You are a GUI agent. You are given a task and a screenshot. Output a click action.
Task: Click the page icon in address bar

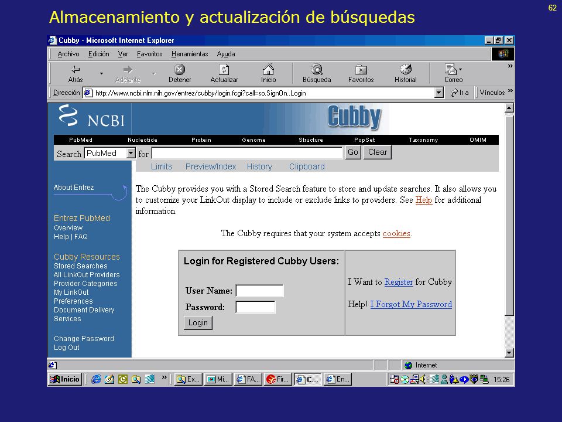point(88,93)
